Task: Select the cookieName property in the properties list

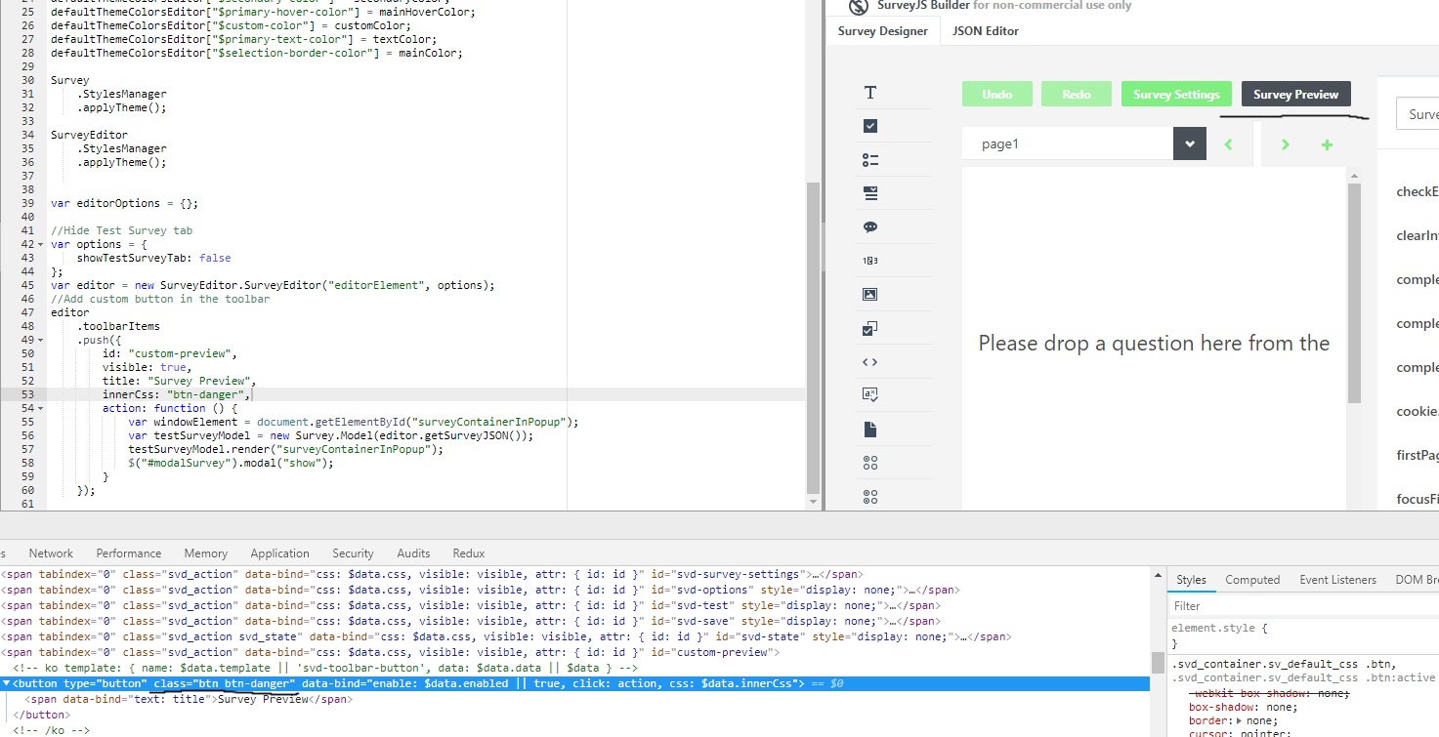Action: pyautogui.click(x=1417, y=411)
